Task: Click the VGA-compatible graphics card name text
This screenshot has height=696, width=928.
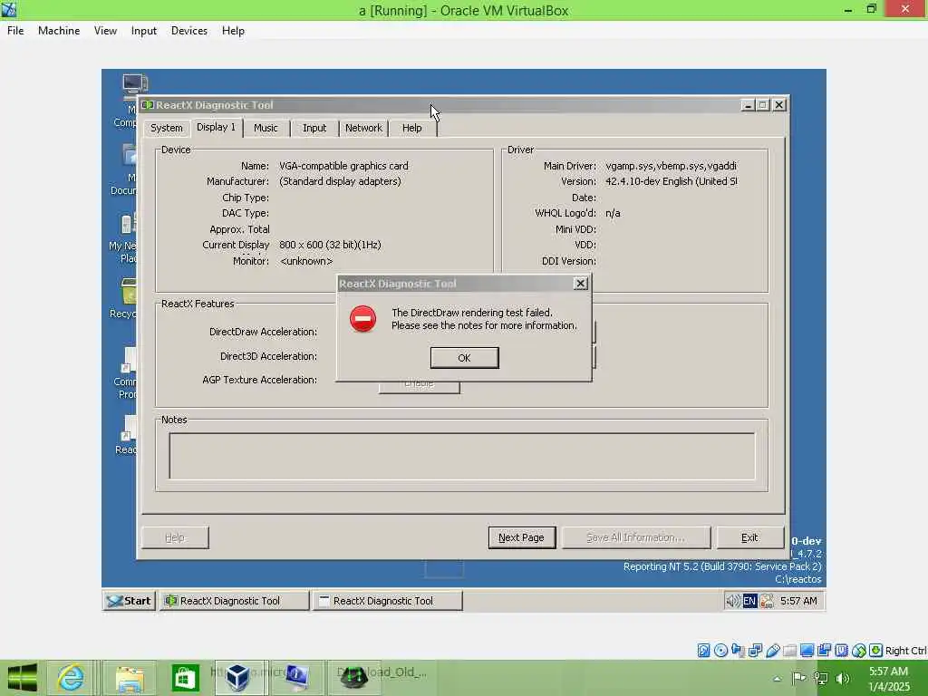Action: pos(343,167)
